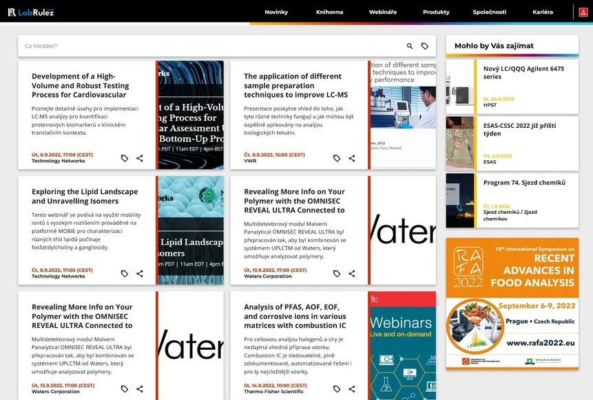Open 'Development of a High-Volume and Robust Testing' title
The width and height of the screenshot is (593, 400).
click(x=80, y=86)
